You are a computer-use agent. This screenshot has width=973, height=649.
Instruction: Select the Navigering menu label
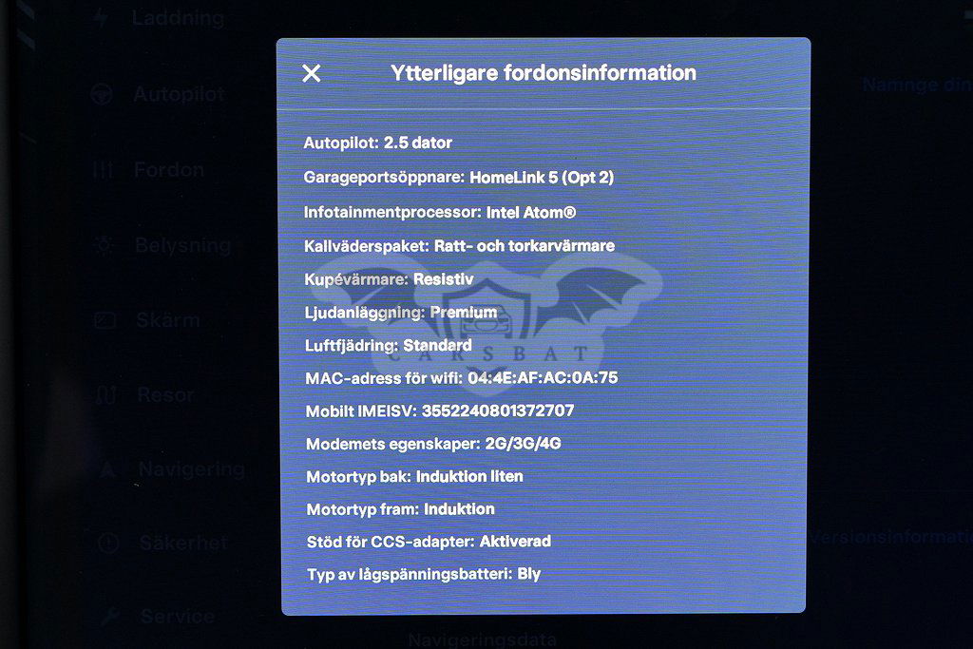pos(191,468)
